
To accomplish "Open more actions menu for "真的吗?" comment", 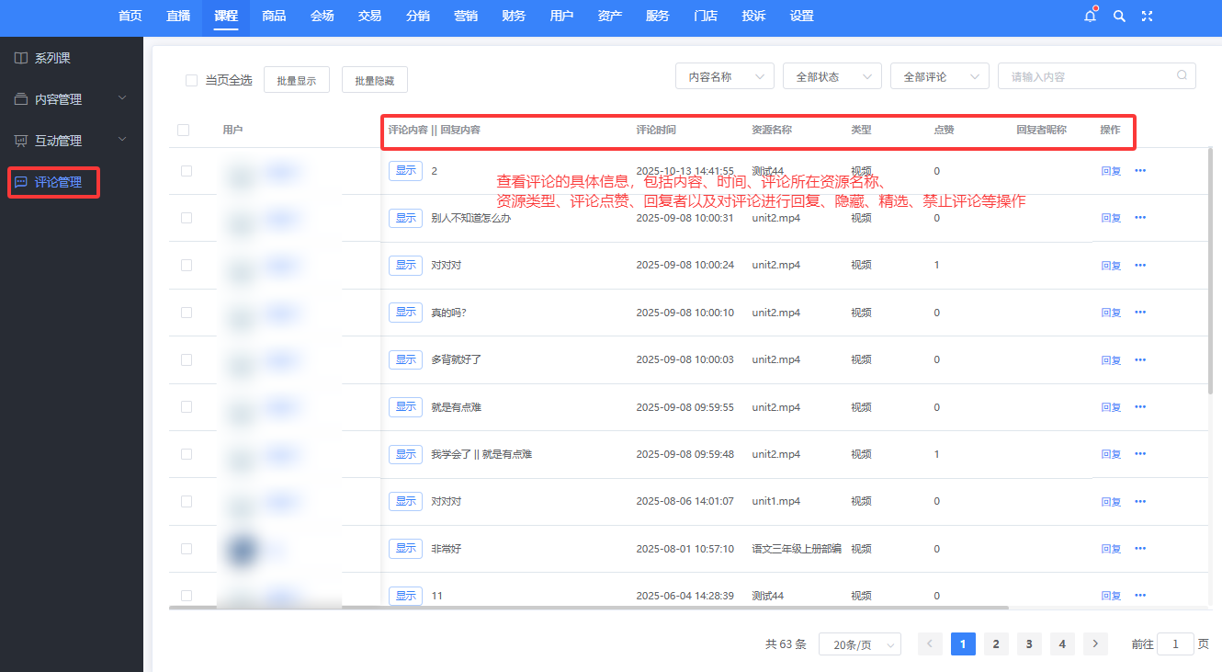I will pos(1140,313).
